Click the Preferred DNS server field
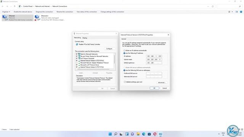This screenshot has height=137, width=244. pyautogui.click(x=154, y=73)
